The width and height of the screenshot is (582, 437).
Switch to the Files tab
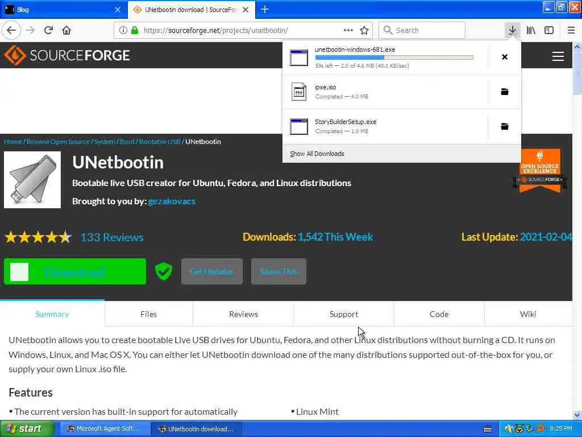pos(148,314)
